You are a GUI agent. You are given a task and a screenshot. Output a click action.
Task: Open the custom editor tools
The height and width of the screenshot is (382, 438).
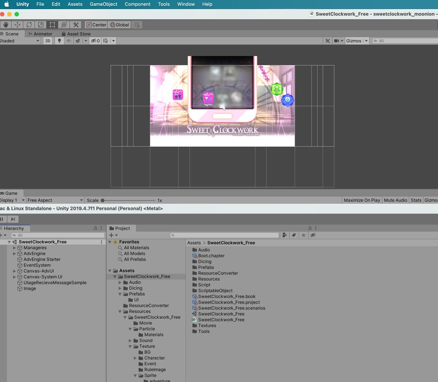point(76,25)
